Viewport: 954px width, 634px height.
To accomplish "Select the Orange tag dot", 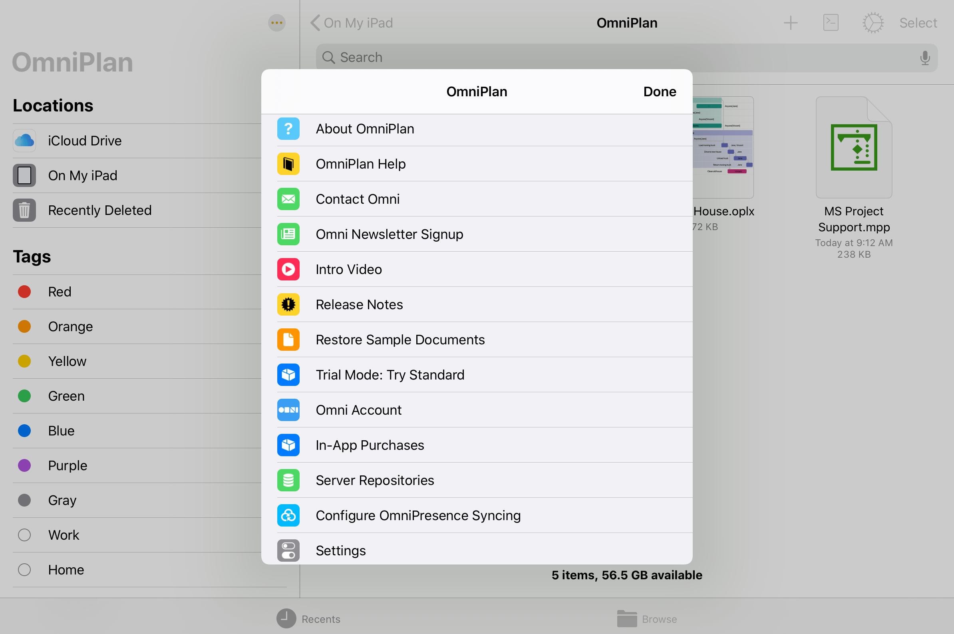I will (x=24, y=326).
